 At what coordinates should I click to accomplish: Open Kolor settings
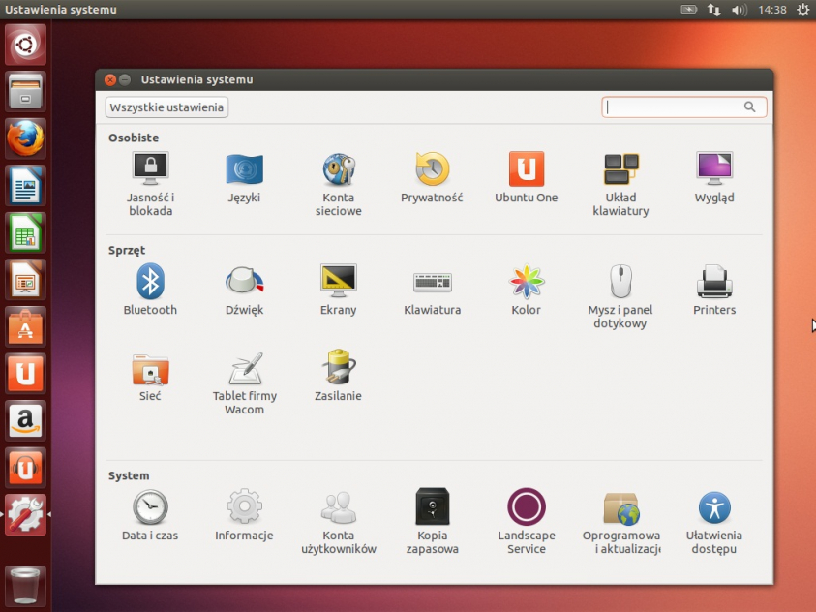(x=526, y=282)
